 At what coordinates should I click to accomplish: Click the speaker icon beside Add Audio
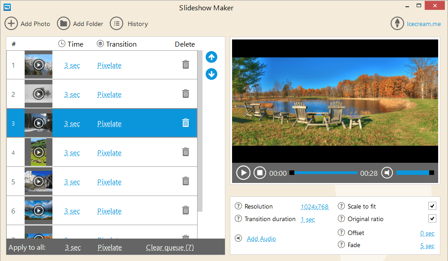tap(238, 238)
